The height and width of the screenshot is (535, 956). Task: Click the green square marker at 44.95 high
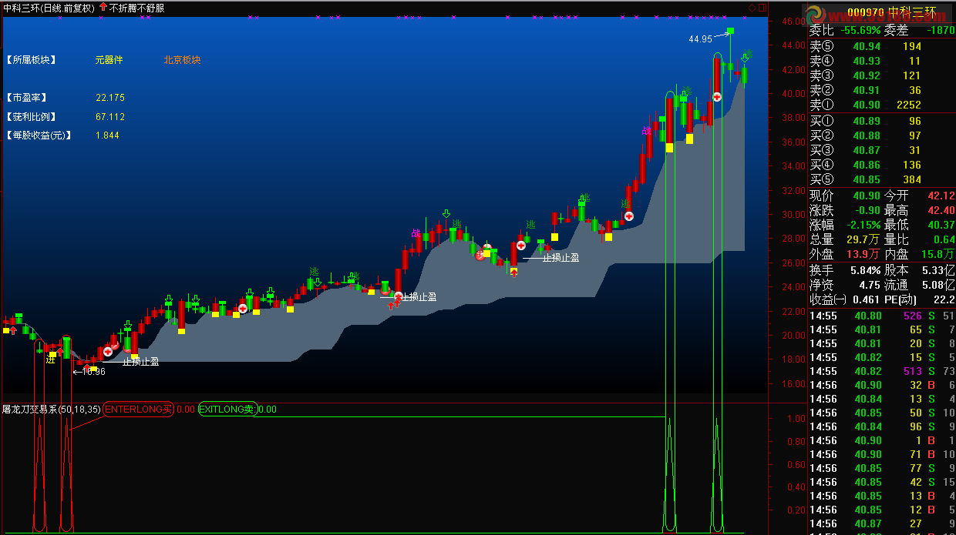[730, 32]
